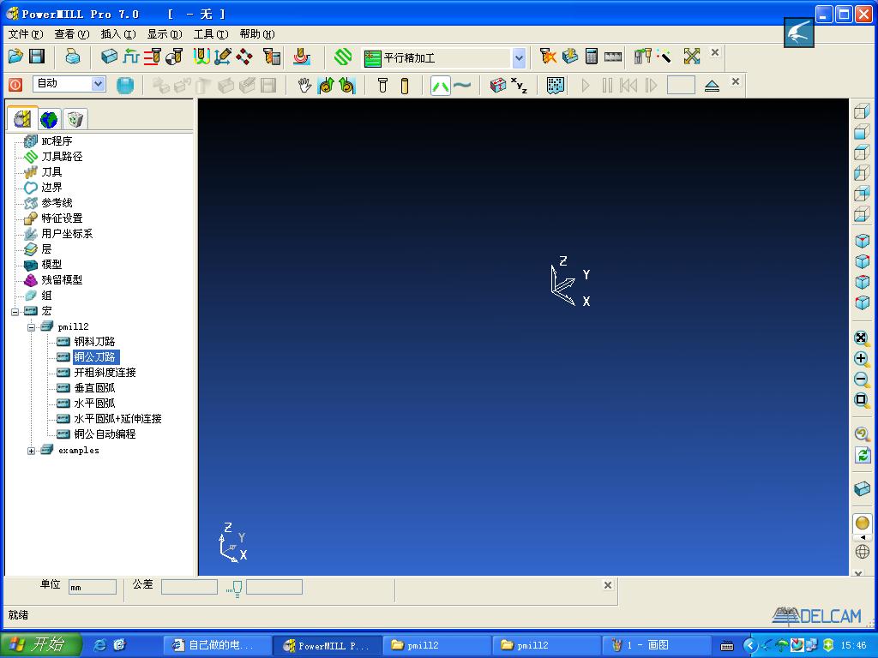Select 边界 tree node
This screenshot has height=658, width=878.
tap(51, 188)
